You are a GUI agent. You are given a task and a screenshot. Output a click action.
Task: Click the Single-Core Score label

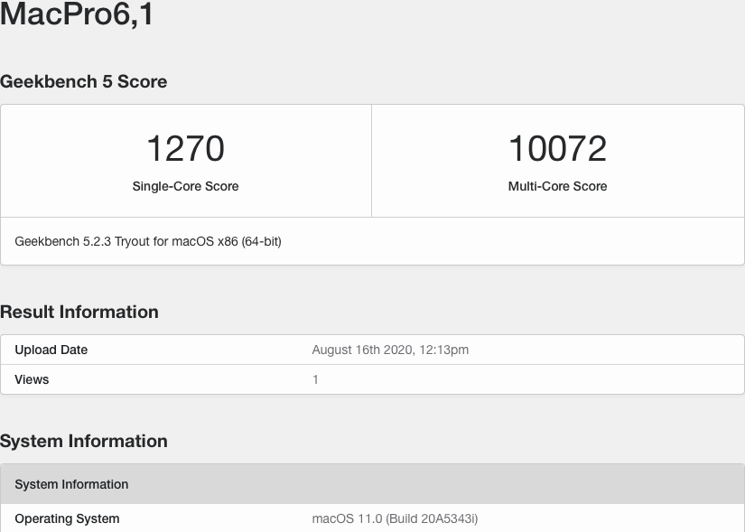click(x=185, y=186)
